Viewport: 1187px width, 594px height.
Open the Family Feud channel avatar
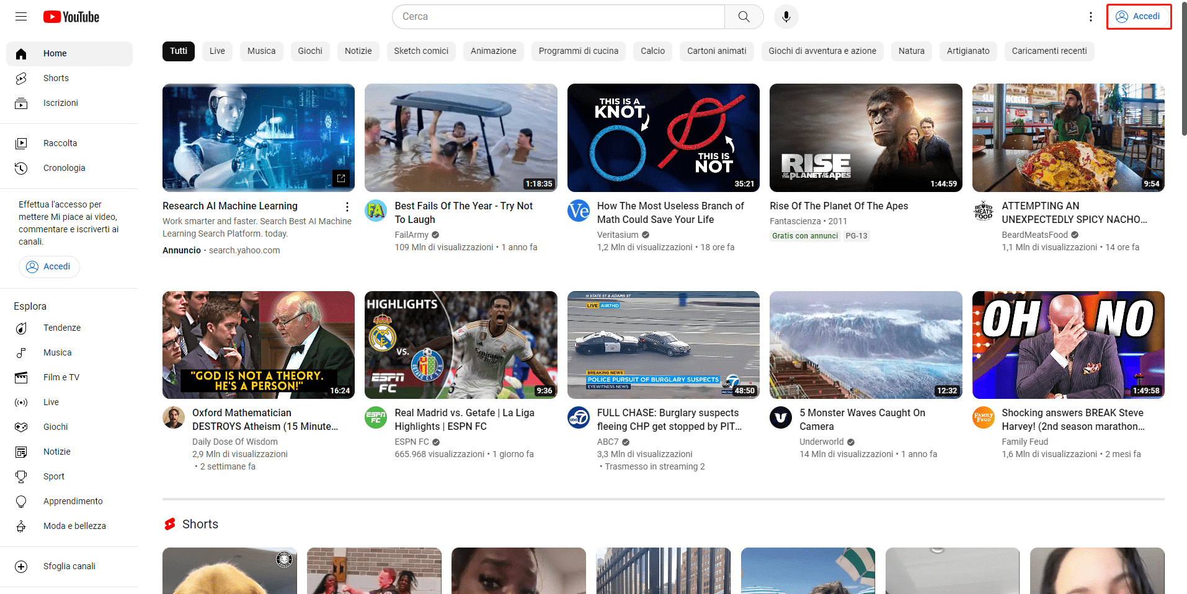point(983,418)
